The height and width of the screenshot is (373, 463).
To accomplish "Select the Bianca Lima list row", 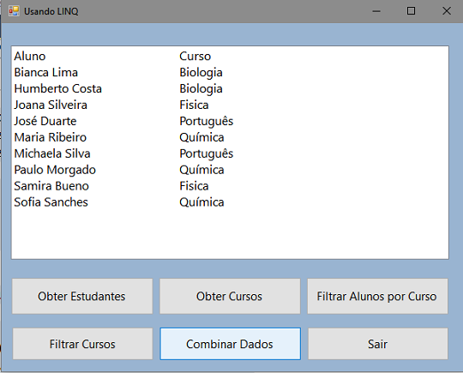I will 230,72.
